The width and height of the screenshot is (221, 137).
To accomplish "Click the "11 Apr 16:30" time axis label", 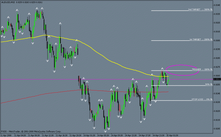I will [x=62, y=136].
